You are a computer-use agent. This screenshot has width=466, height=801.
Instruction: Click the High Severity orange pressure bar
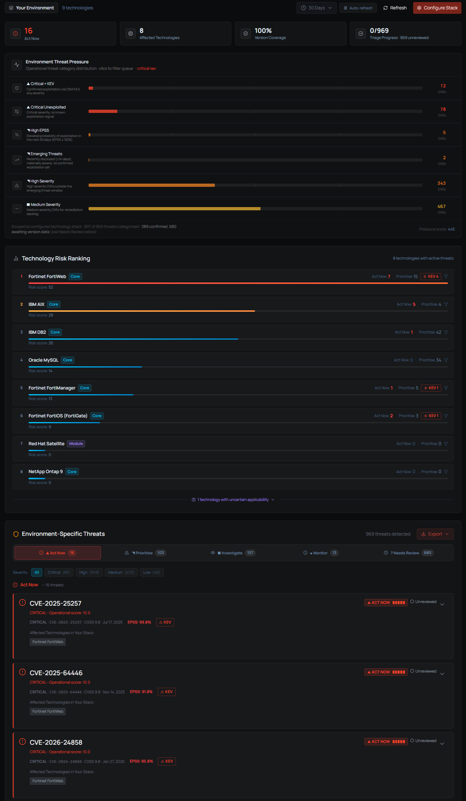point(151,185)
